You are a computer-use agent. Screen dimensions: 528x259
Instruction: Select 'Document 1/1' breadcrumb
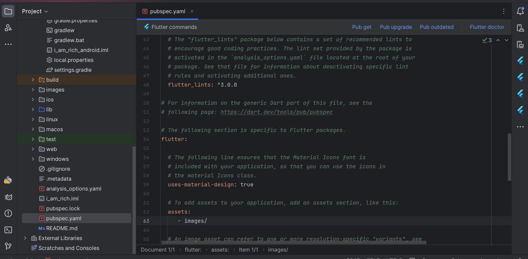[x=158, y=250]
